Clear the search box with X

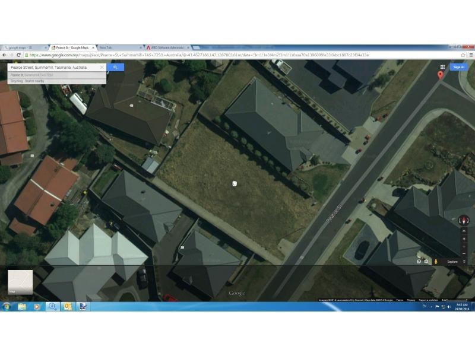click(102, 67)
